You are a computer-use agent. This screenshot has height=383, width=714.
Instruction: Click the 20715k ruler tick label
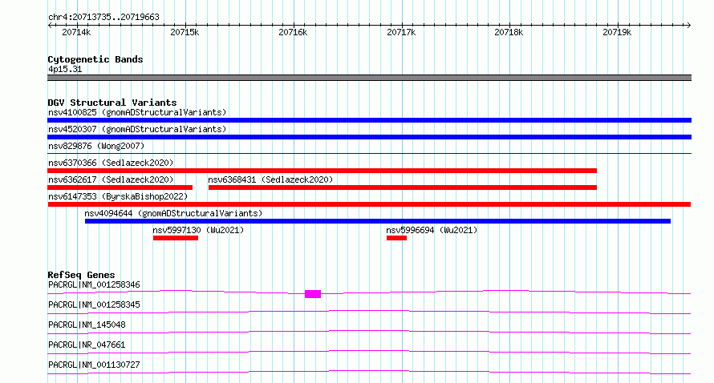(x=185, y=32)
